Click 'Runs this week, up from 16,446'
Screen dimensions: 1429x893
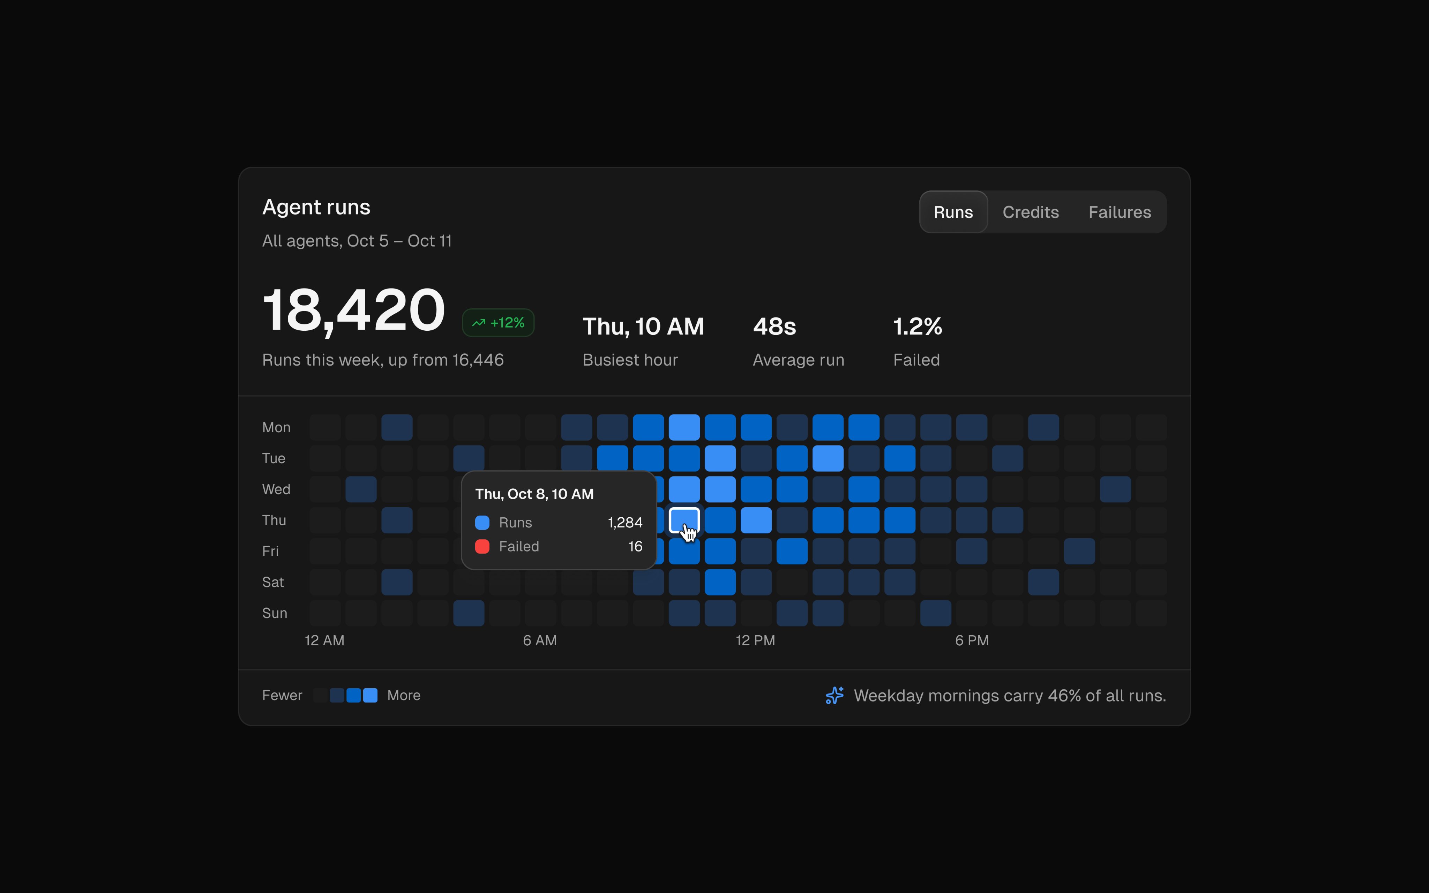[x=383, y=360]
